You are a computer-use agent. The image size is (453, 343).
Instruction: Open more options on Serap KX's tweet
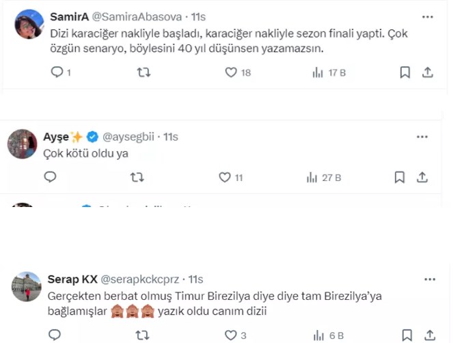click(x=430, y=279)
